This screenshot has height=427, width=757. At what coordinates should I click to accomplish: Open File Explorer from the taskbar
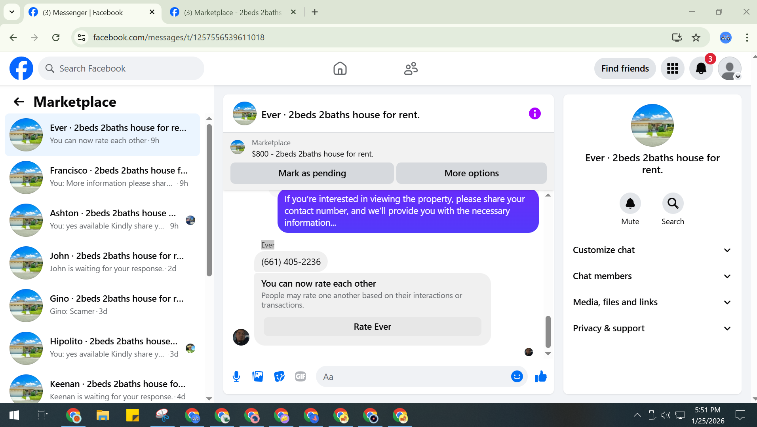pyautogui.click(x=103, y=415)
